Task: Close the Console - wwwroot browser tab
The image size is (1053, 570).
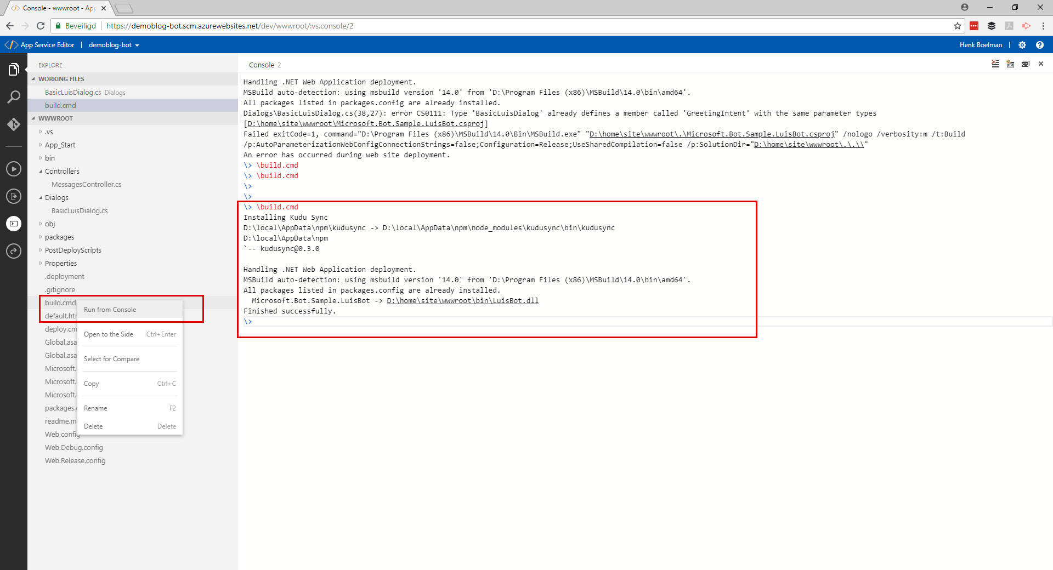Action: (104, 8)
